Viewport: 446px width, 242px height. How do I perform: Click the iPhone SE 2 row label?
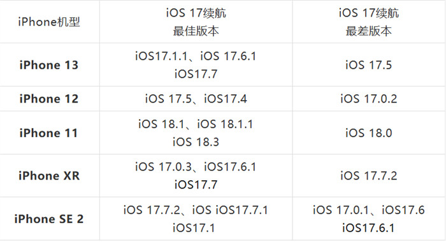[x=49, y=218]
